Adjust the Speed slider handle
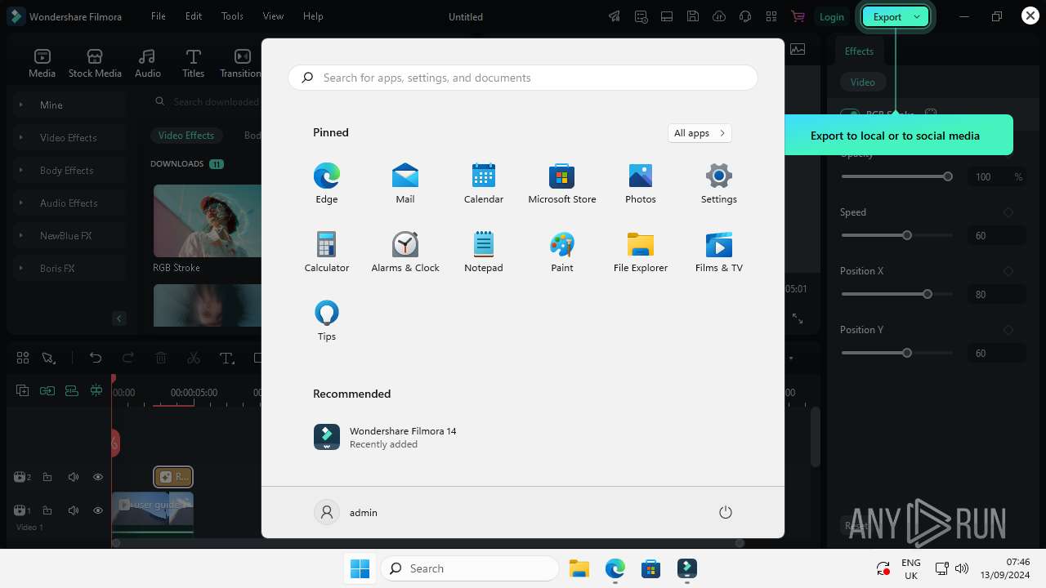Viewport: 1046px width, 588px height. click(907, 235)
